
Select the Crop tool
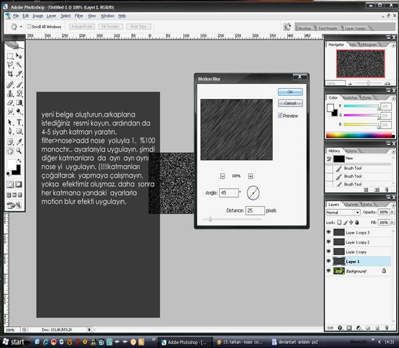pyautogui.click(x=10, y=74)
